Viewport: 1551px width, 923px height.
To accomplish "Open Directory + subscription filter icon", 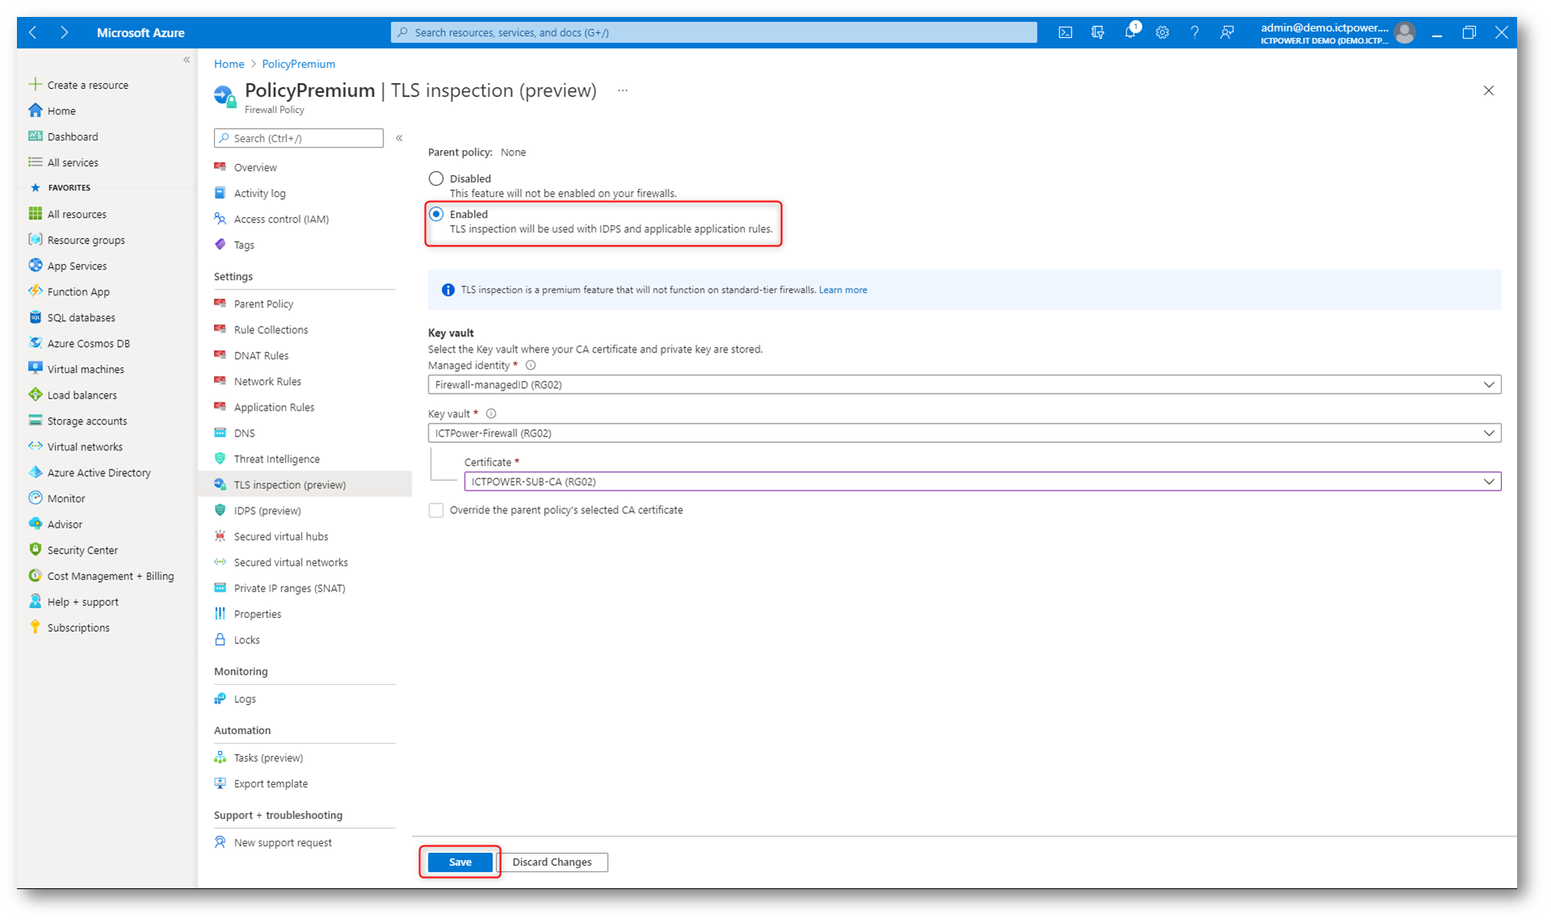I will [1097, 32].
